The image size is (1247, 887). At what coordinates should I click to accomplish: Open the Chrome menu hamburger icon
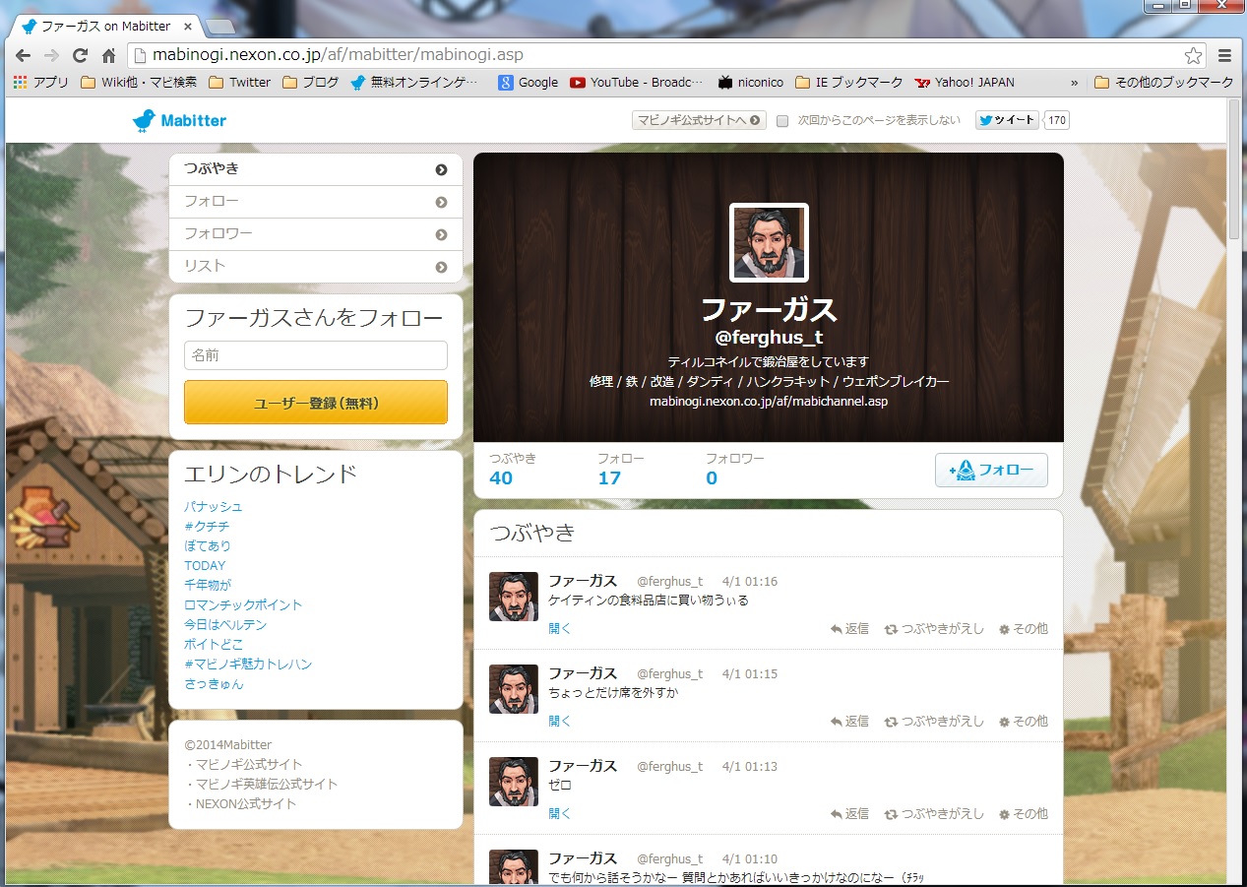coord(1225,55)
